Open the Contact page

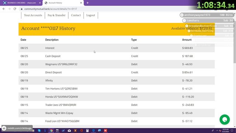point(76,15)
